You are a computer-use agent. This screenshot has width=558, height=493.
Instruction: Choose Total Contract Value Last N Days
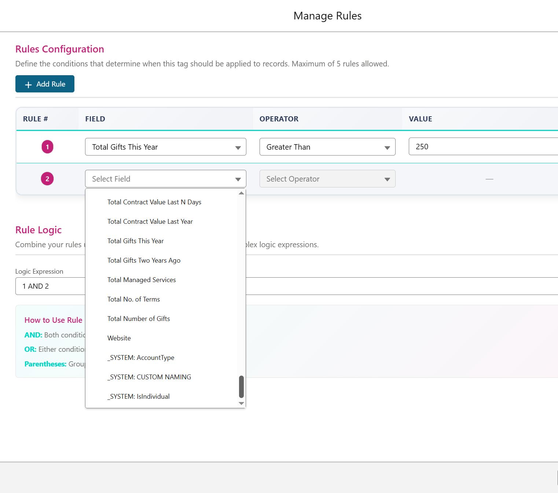154,202
